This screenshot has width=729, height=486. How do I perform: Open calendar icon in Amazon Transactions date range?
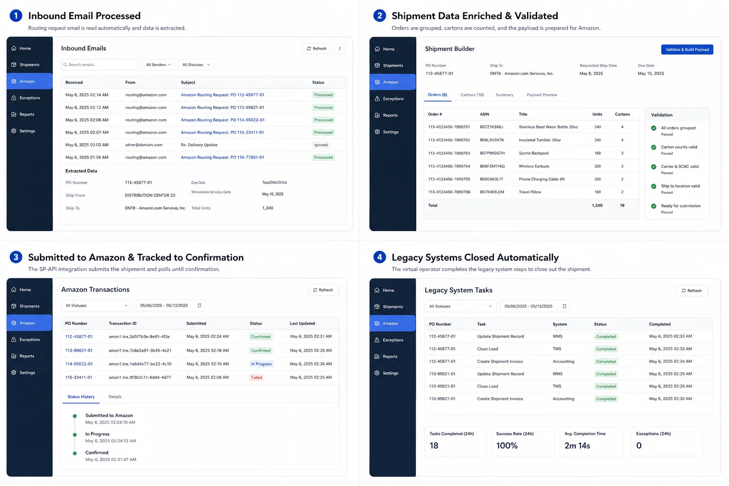click(199, 306)
